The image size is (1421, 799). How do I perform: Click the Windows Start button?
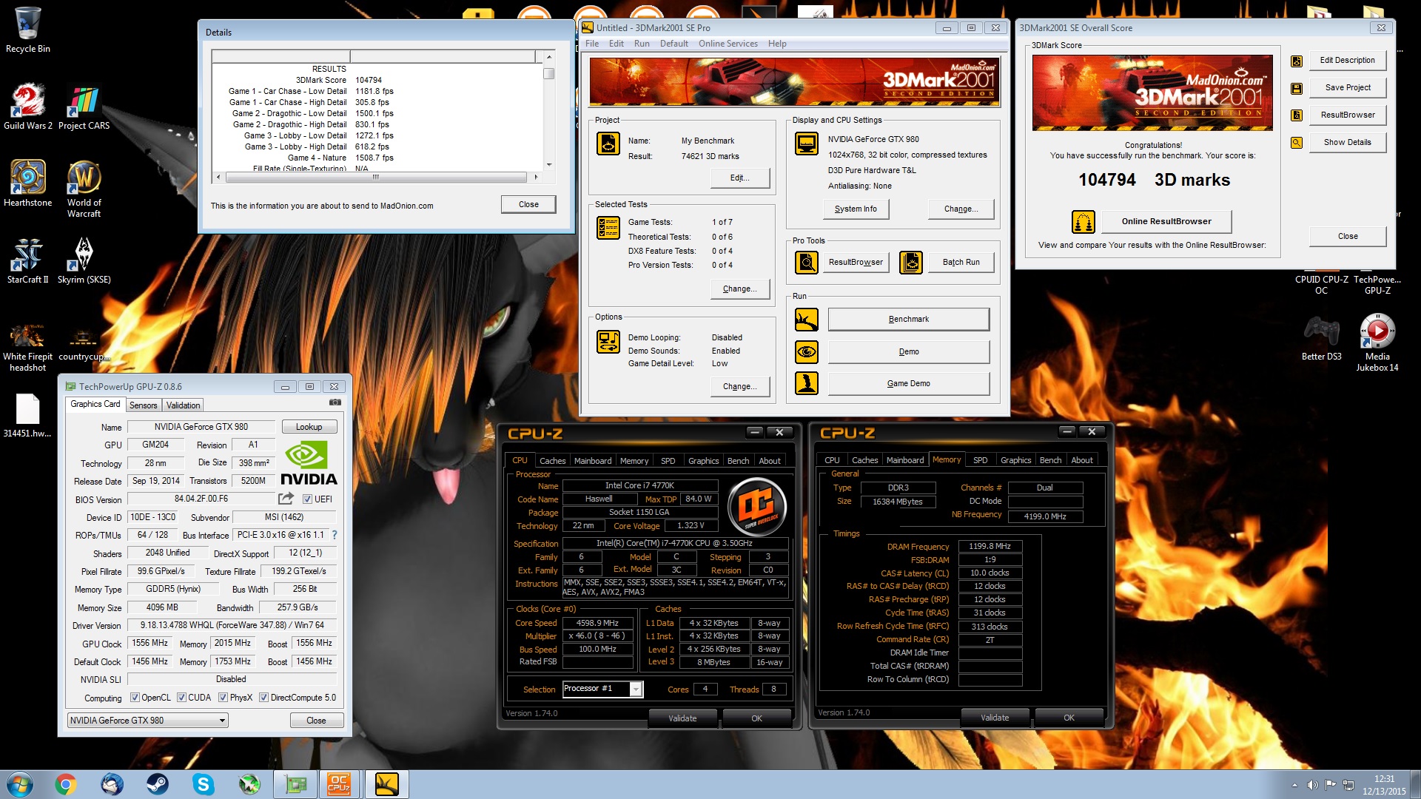pos(20,784)
